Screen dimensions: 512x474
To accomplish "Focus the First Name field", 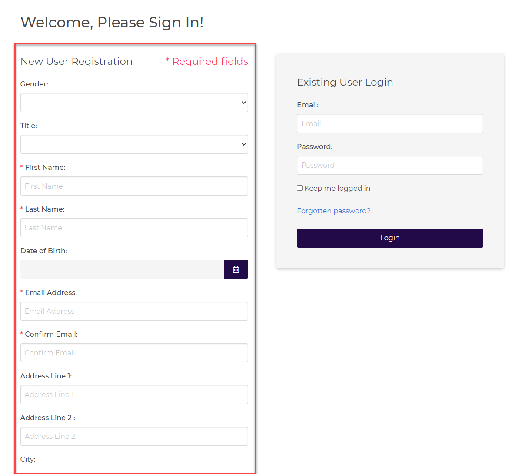I will pos(134,186).
